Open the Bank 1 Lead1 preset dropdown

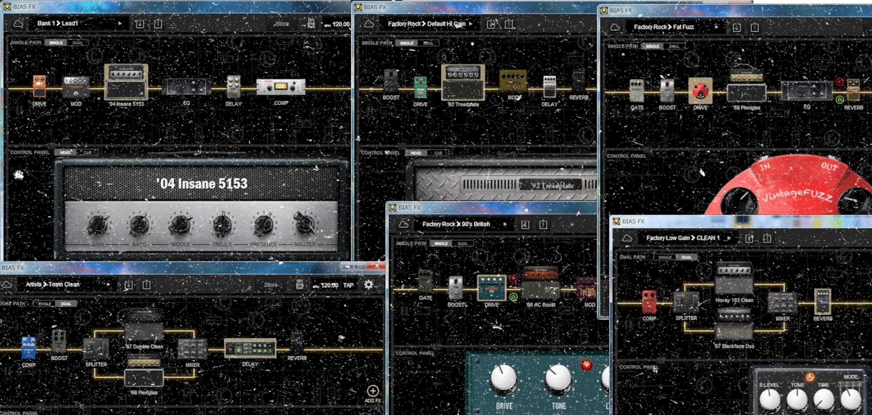coord(79,24)
